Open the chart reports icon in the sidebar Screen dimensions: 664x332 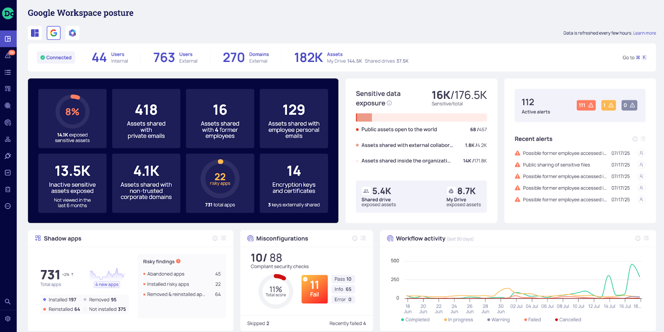8,173
